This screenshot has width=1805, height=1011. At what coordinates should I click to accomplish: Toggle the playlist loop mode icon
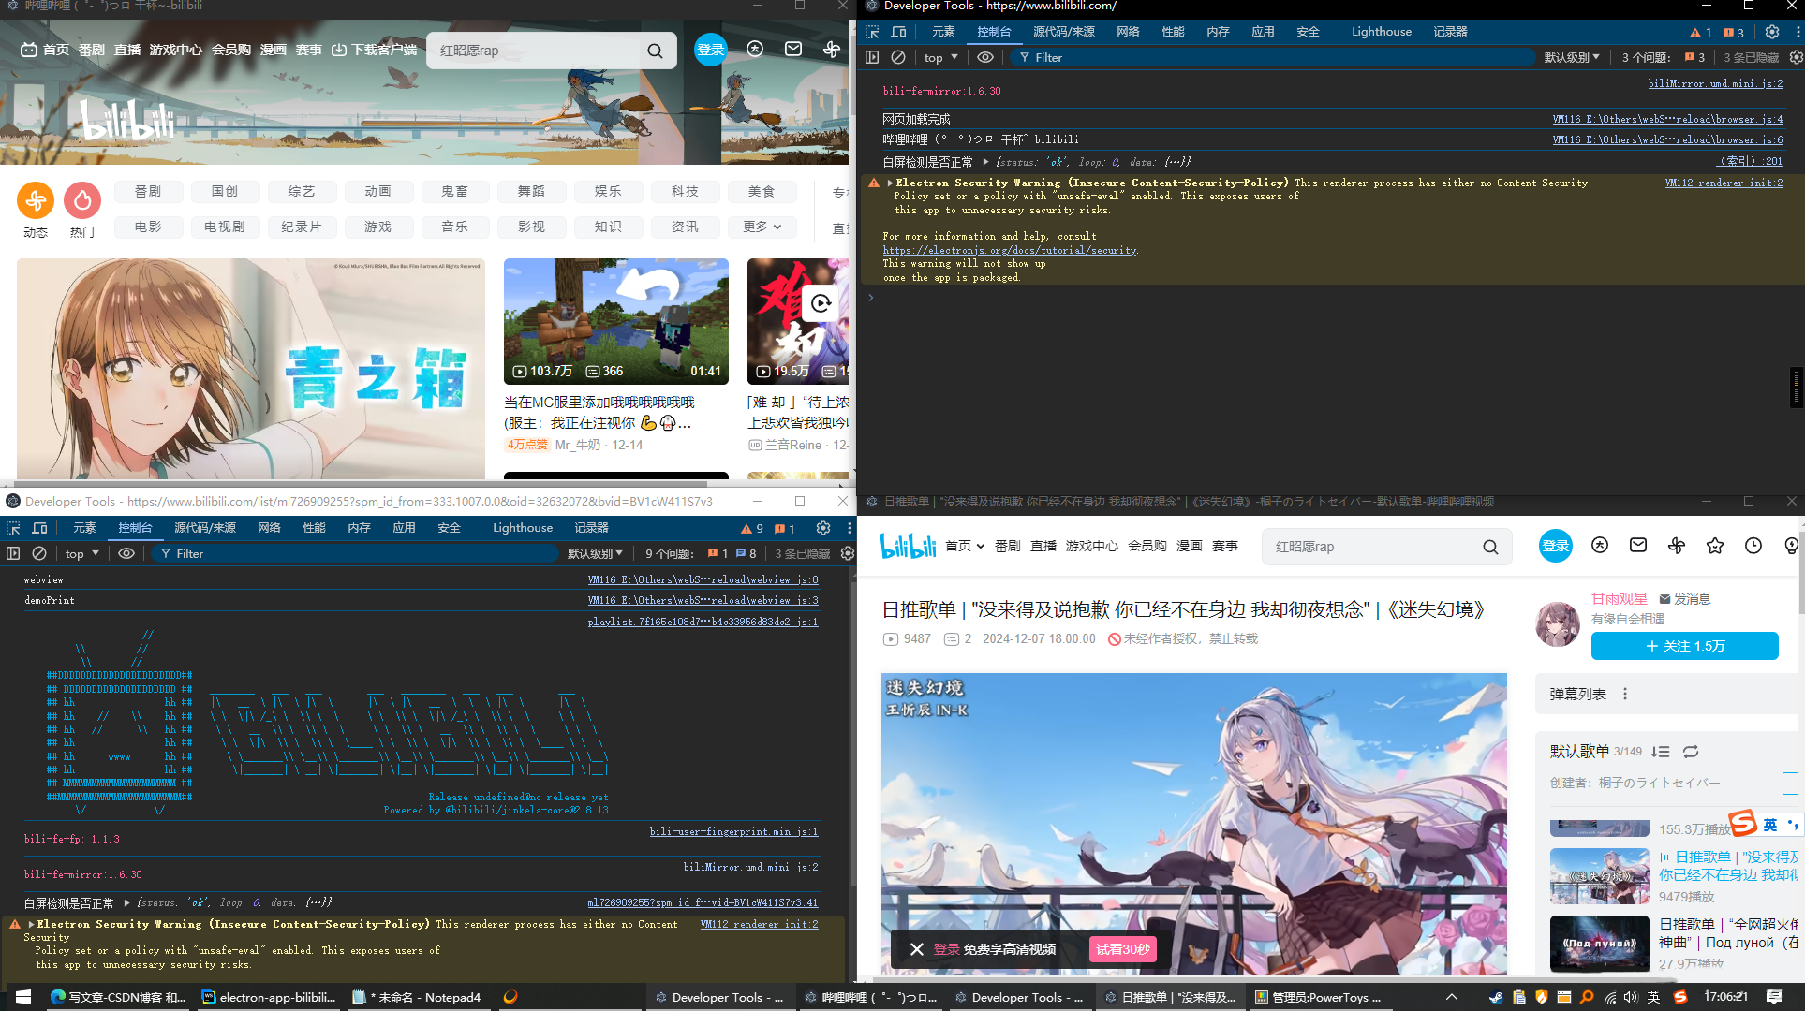tap(1691, 752)
